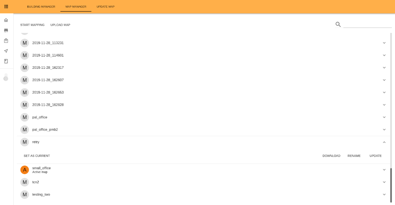This screenshot has width=395, height=205.
Task: Expand the 2019-11-28_162653 map row
Action: point(384,92)
